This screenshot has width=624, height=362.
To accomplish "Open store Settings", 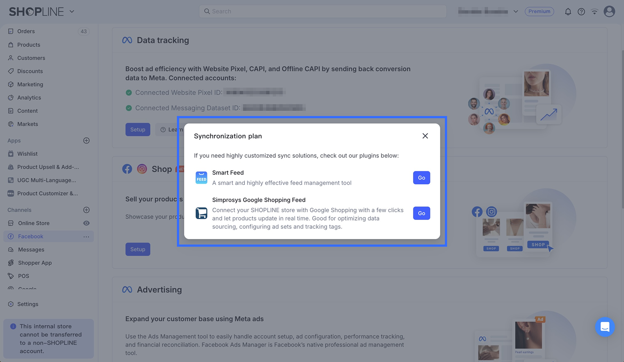I will coord(28,304).
